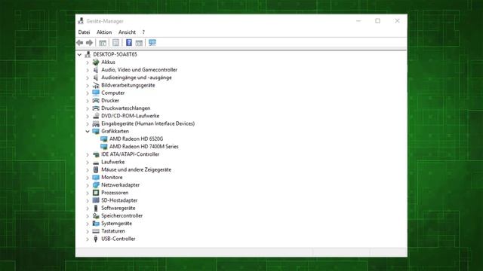Expand the Audioeingänge und -ausgänge category

88,78
